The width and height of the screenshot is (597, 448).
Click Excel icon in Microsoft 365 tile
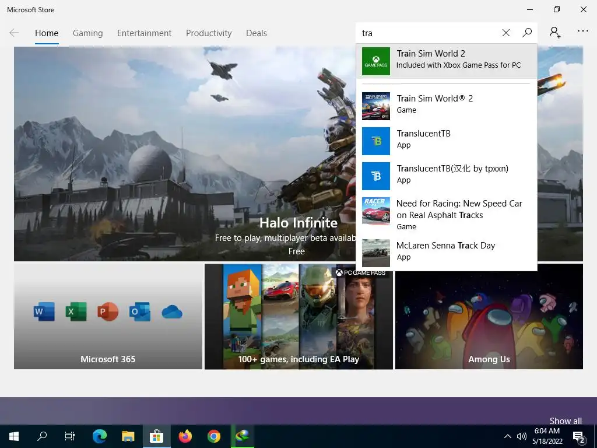tap(76, 311)
